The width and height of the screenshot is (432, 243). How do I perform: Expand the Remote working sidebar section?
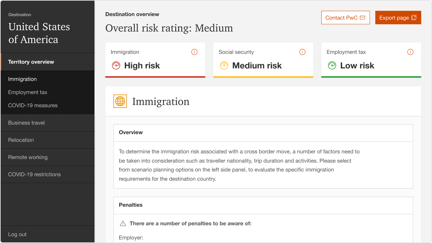click(x=28, y=157)
